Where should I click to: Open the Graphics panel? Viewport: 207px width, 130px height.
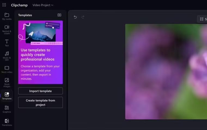pyautogui.click(x=7, y=109)
